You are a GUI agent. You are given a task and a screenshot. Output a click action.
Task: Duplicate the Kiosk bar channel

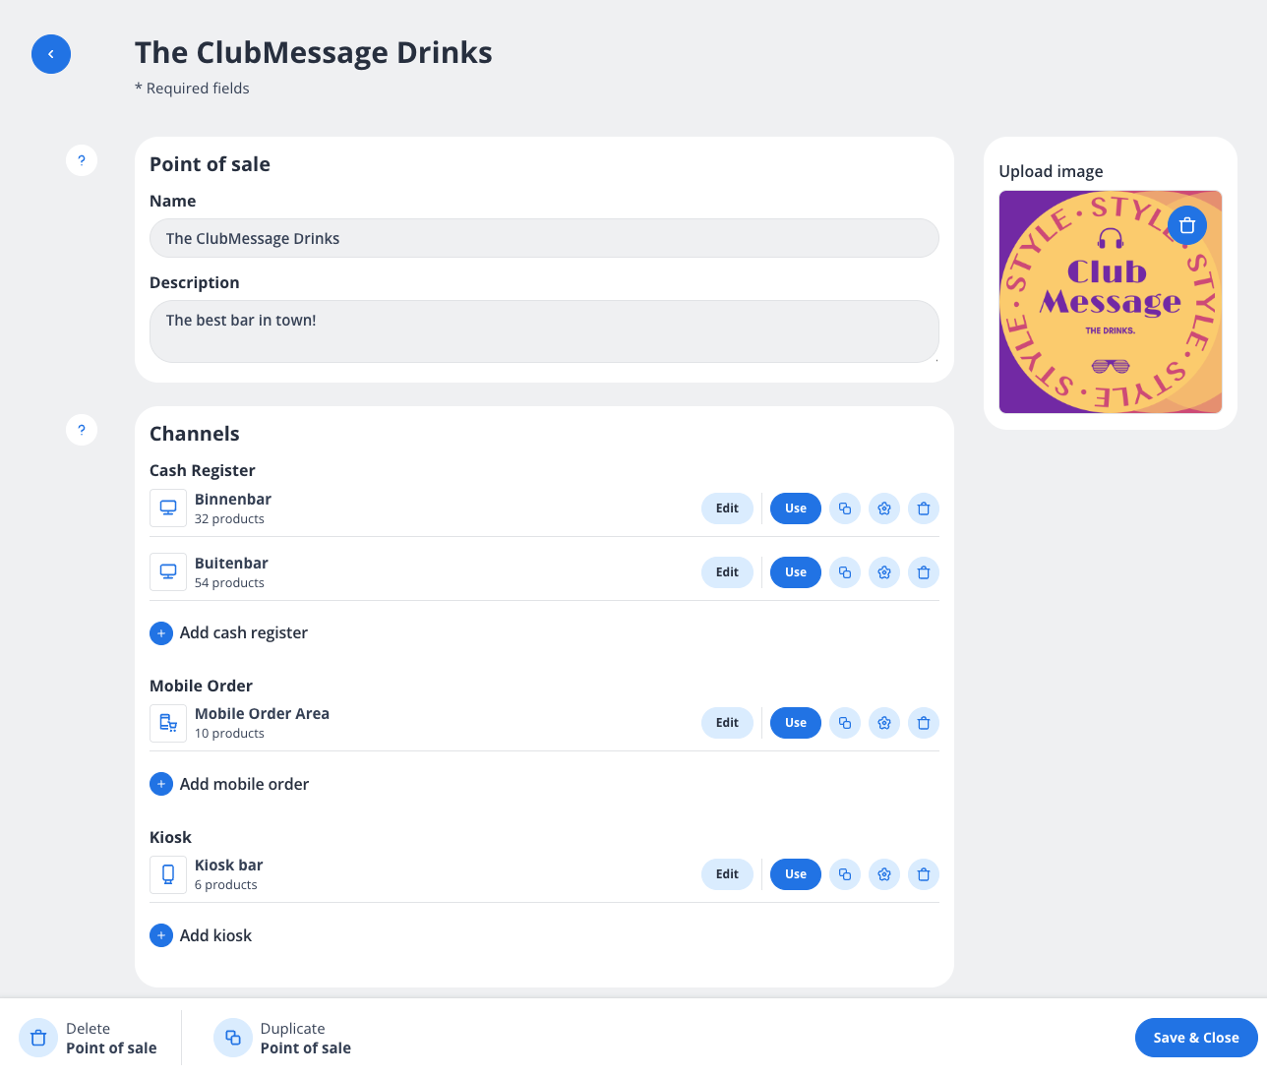tap(845, 874)
